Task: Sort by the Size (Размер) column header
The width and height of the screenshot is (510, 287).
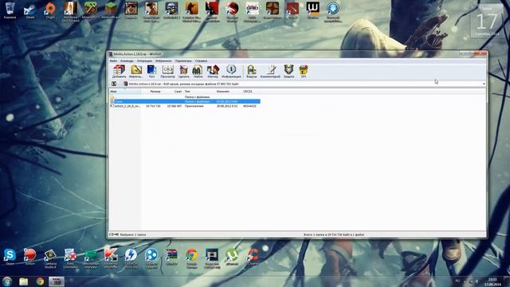Action: coord(151,92)
